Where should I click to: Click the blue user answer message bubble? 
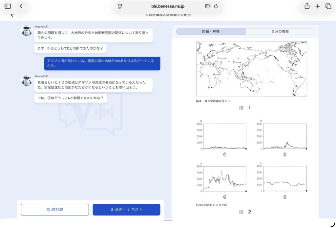[102, 63]
